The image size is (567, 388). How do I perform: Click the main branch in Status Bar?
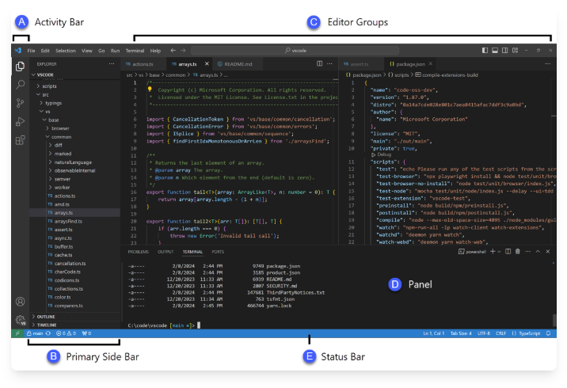pos(35,333)
